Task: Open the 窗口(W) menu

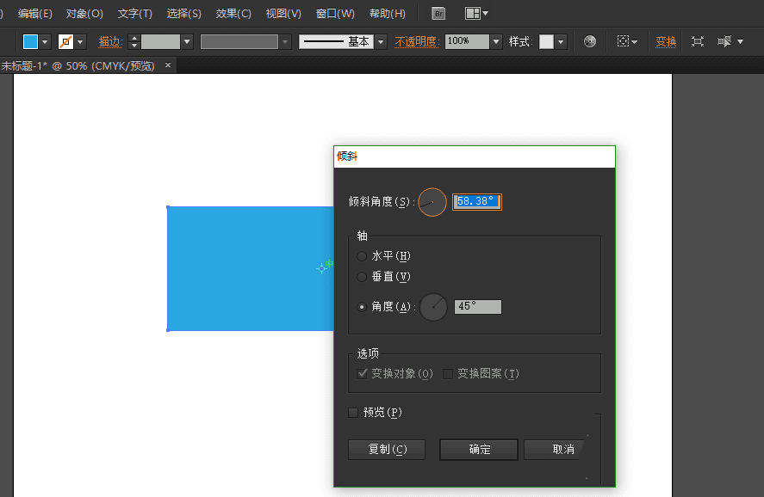Action: pyautogui.click(x=335, y=14)
